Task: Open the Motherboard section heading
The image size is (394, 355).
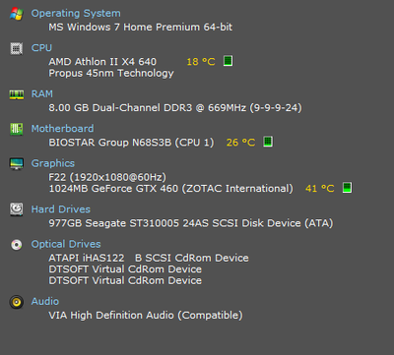Action: click(x=62, y=129)
